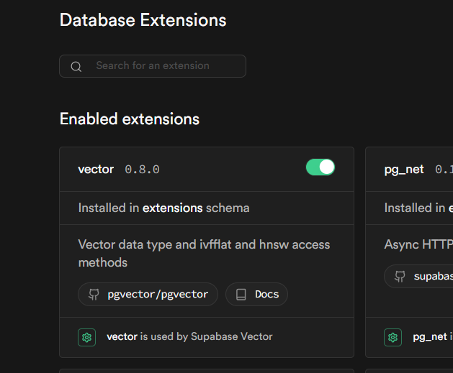Image resolution: width=453 pixels, height=373 pixels.
Task: Click the 'Database Extensions' page heading
Action: 143,20
